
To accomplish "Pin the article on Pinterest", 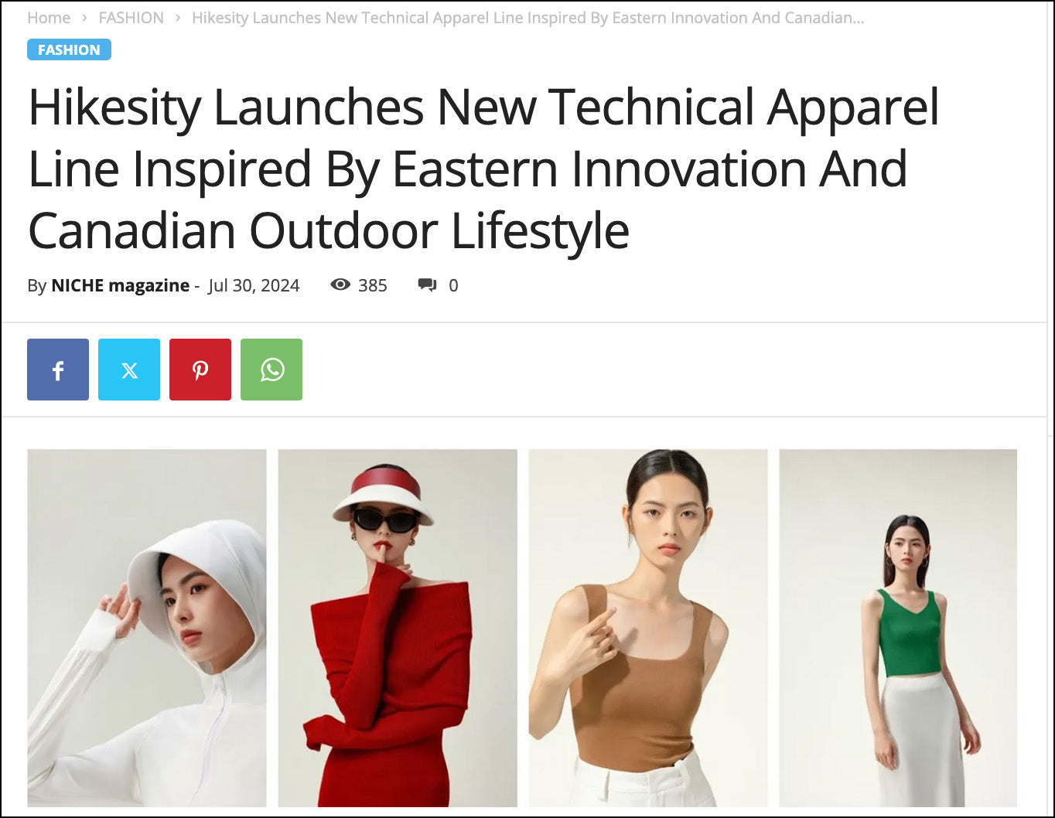I will pos(200,370).
